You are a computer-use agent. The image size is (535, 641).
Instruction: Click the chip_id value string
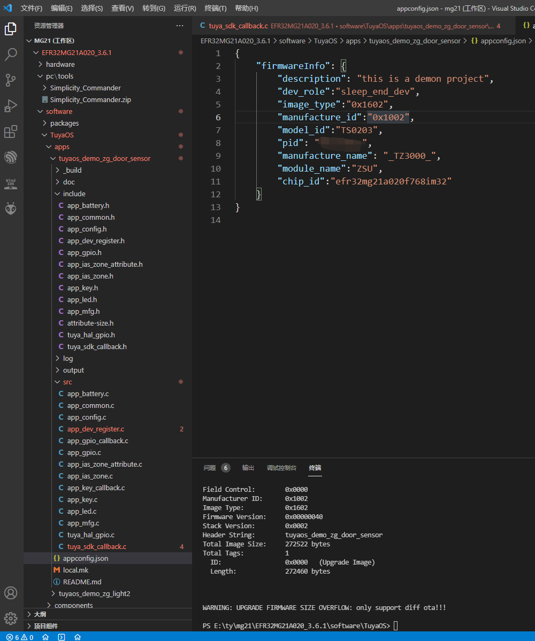[391, 181]
